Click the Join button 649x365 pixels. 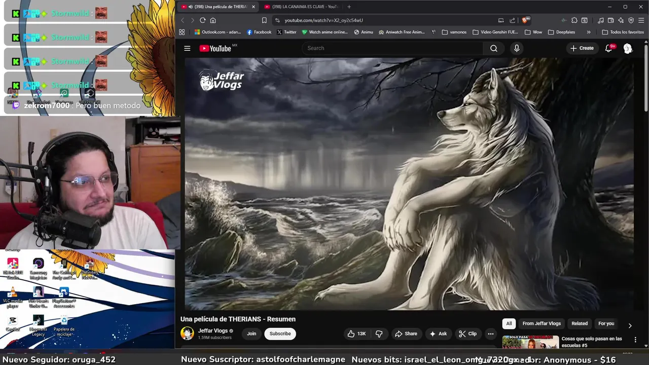coord(251,334)
